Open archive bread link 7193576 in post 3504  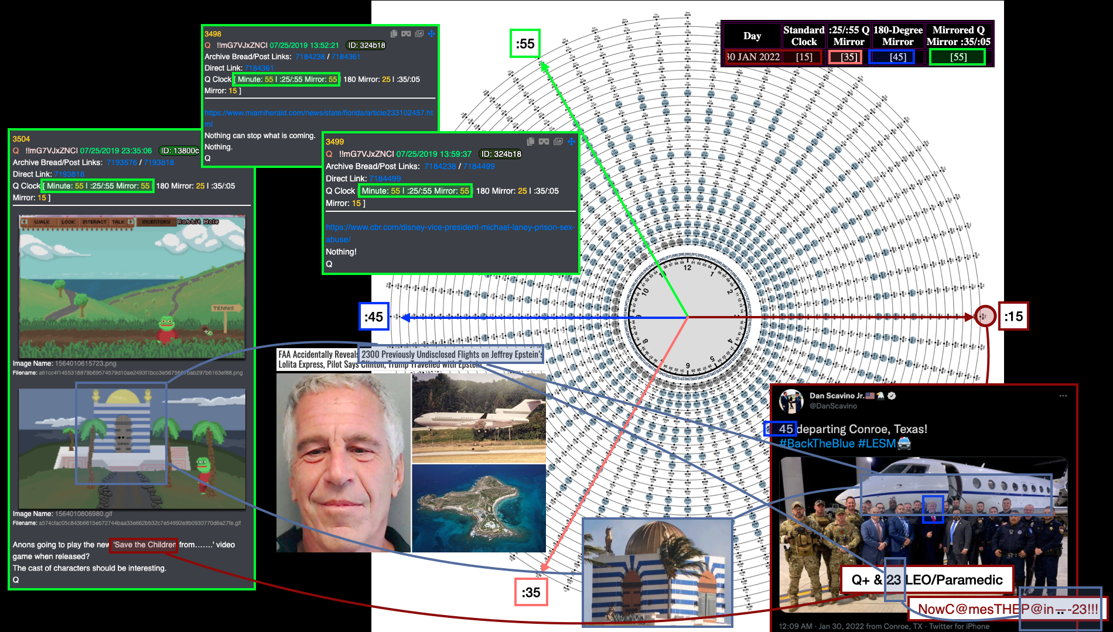pos(122,163)
